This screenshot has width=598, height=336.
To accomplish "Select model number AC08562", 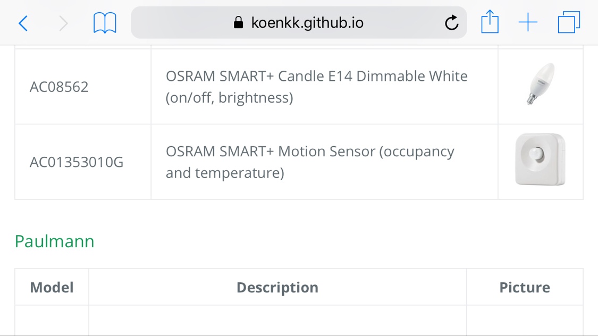I will [x=59, y=87].
